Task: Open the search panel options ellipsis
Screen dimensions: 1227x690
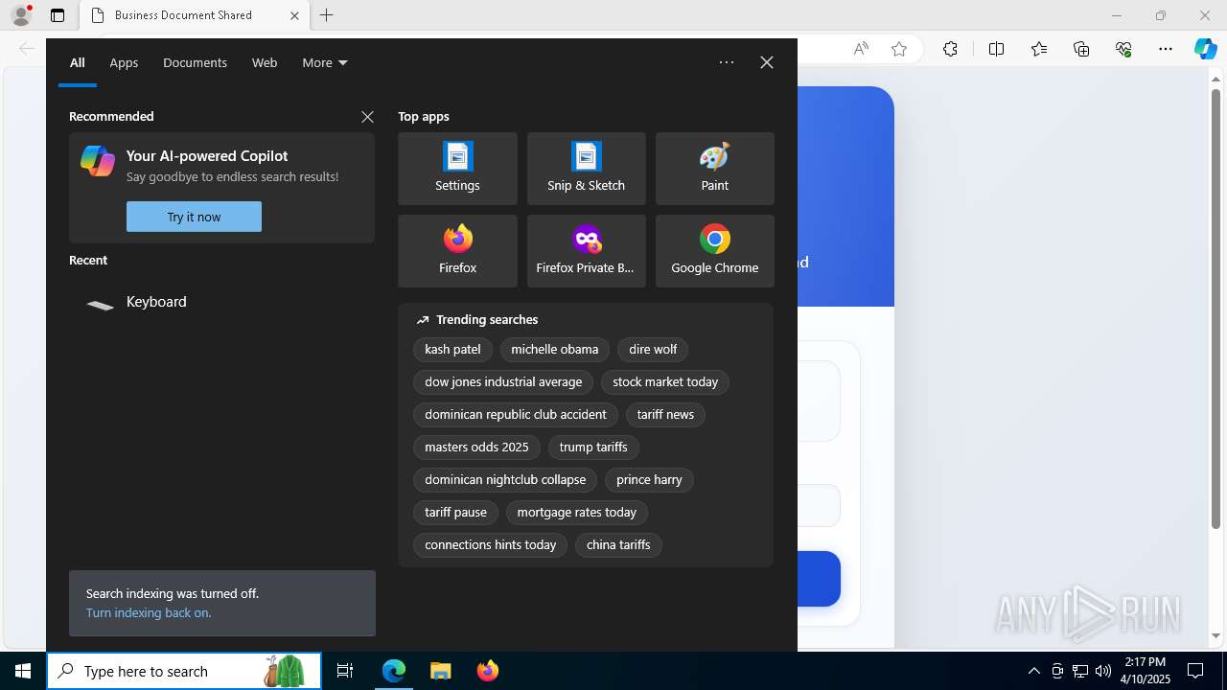Action: pos(727,62)
